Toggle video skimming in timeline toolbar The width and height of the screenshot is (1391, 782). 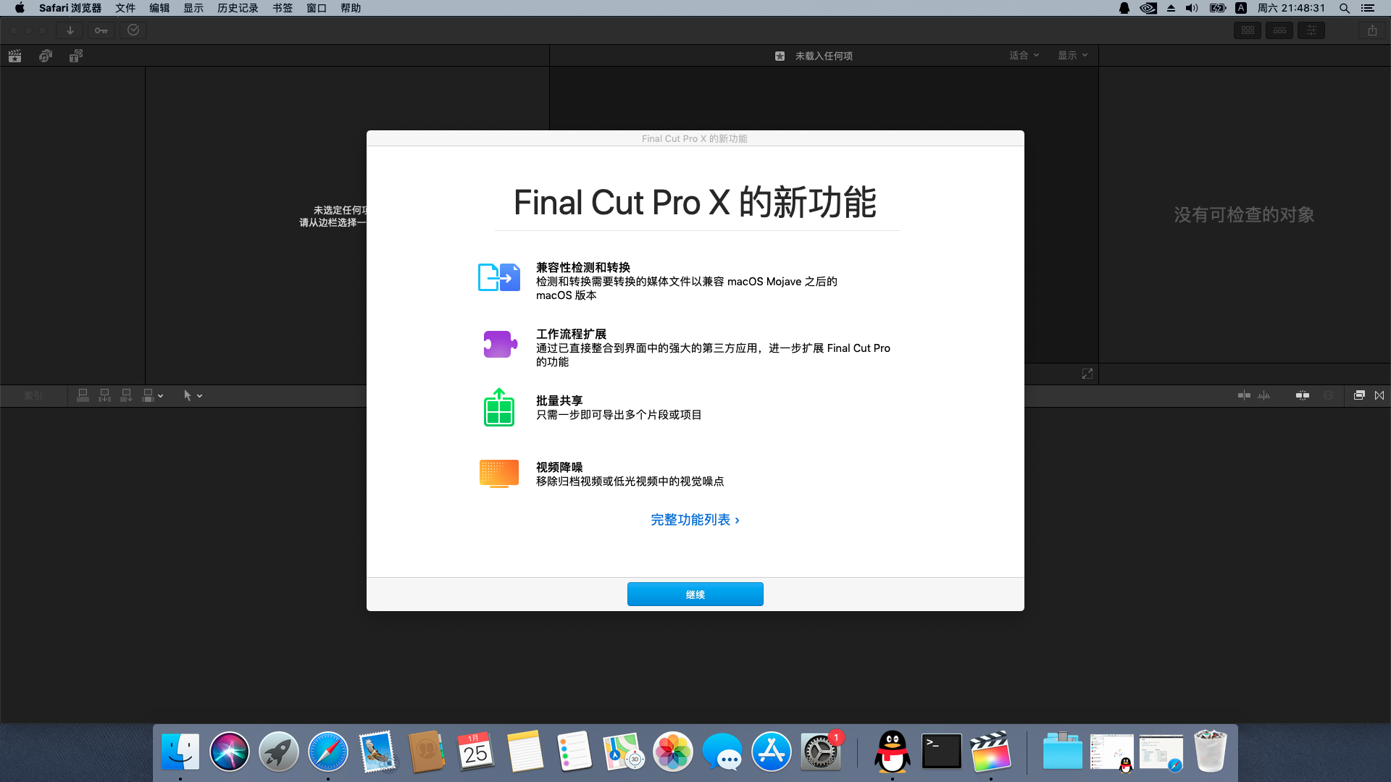click(1244, 395)
